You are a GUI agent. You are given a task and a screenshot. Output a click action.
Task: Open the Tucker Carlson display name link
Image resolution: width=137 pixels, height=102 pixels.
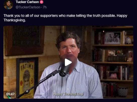pos(27,2)
